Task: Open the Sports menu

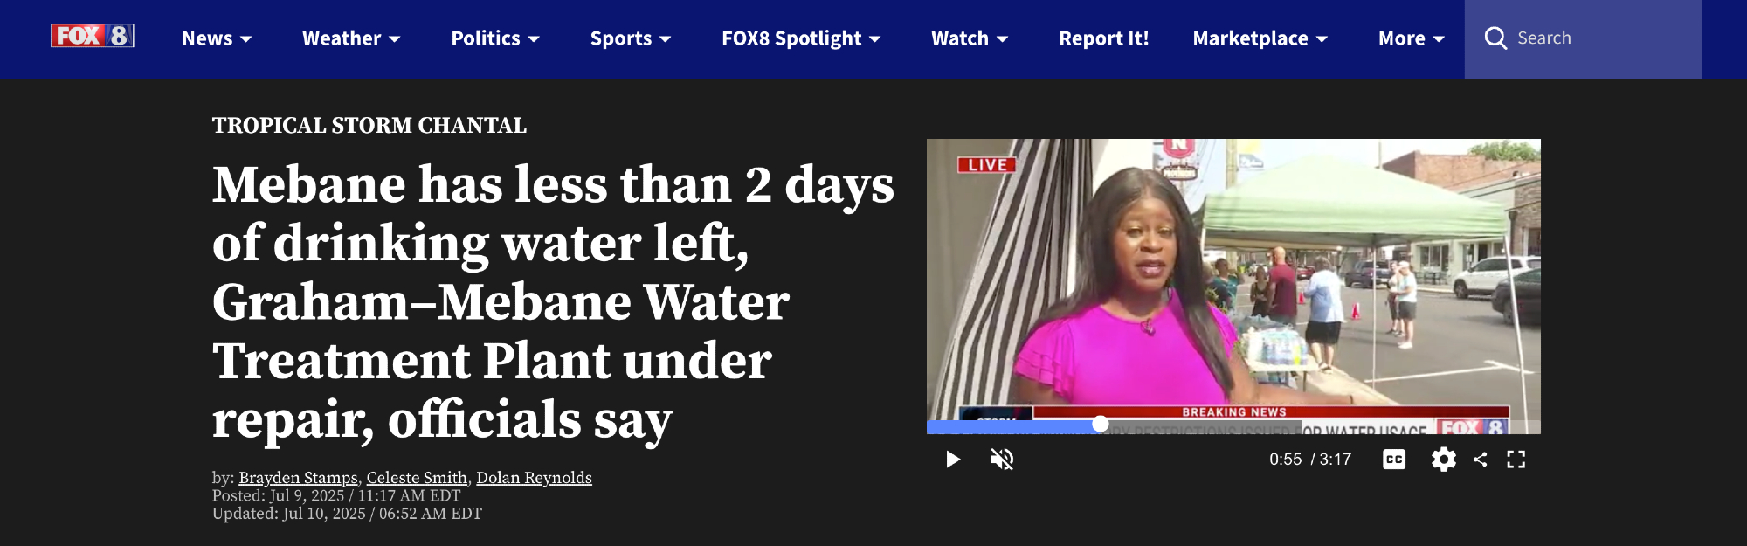Action: [x=631, y=38]
